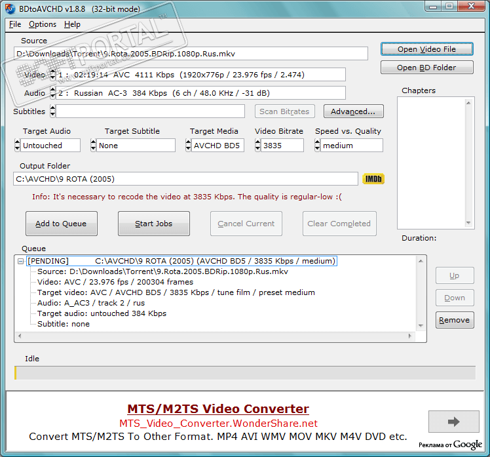Select the Source: row in queue tree
This screenshot has width=490, height=457.
point(162,271)
